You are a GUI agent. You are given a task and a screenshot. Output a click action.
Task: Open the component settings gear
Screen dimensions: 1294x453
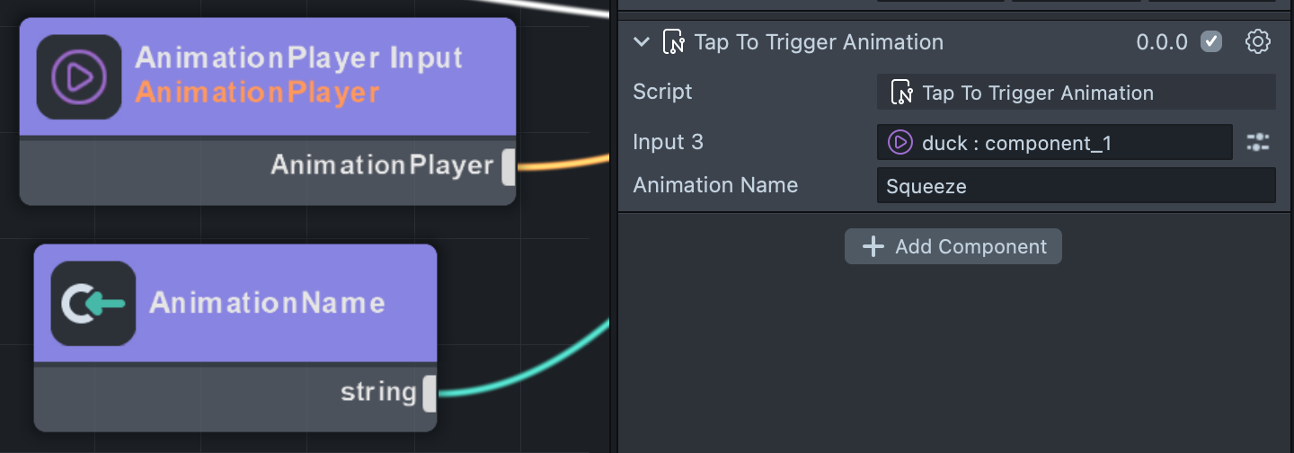click(1258, 41)
